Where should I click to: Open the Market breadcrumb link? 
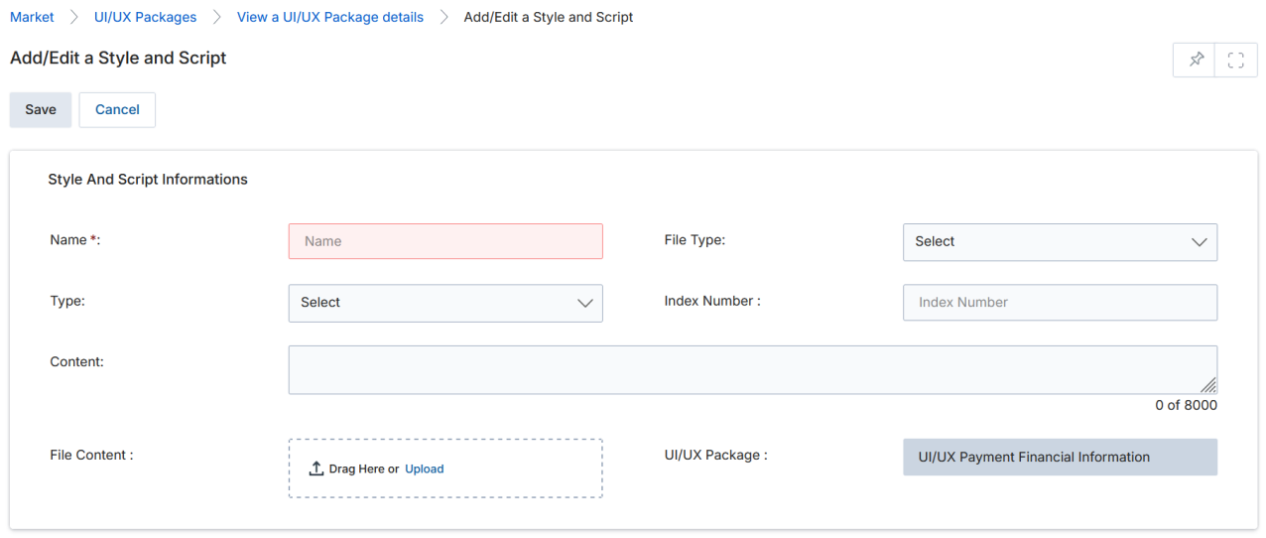point(32,17)
